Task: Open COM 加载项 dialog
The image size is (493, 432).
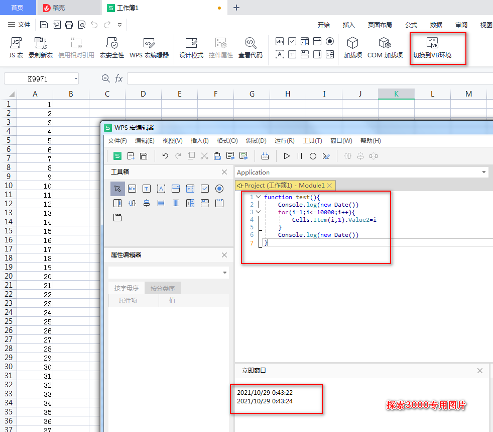Action: [385, 48]
